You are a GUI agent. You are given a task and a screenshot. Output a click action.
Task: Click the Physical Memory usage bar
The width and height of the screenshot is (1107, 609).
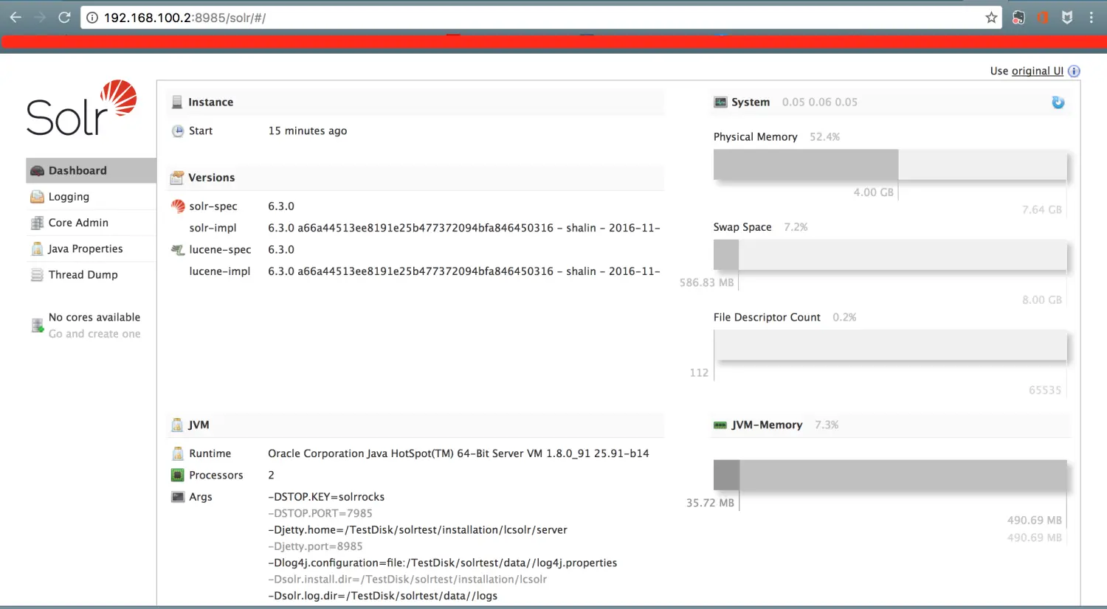point(805,165)
